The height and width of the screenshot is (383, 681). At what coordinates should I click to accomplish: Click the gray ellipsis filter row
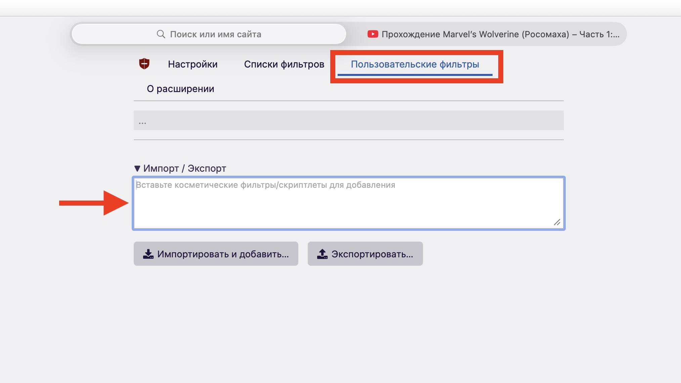coord(349,120)
